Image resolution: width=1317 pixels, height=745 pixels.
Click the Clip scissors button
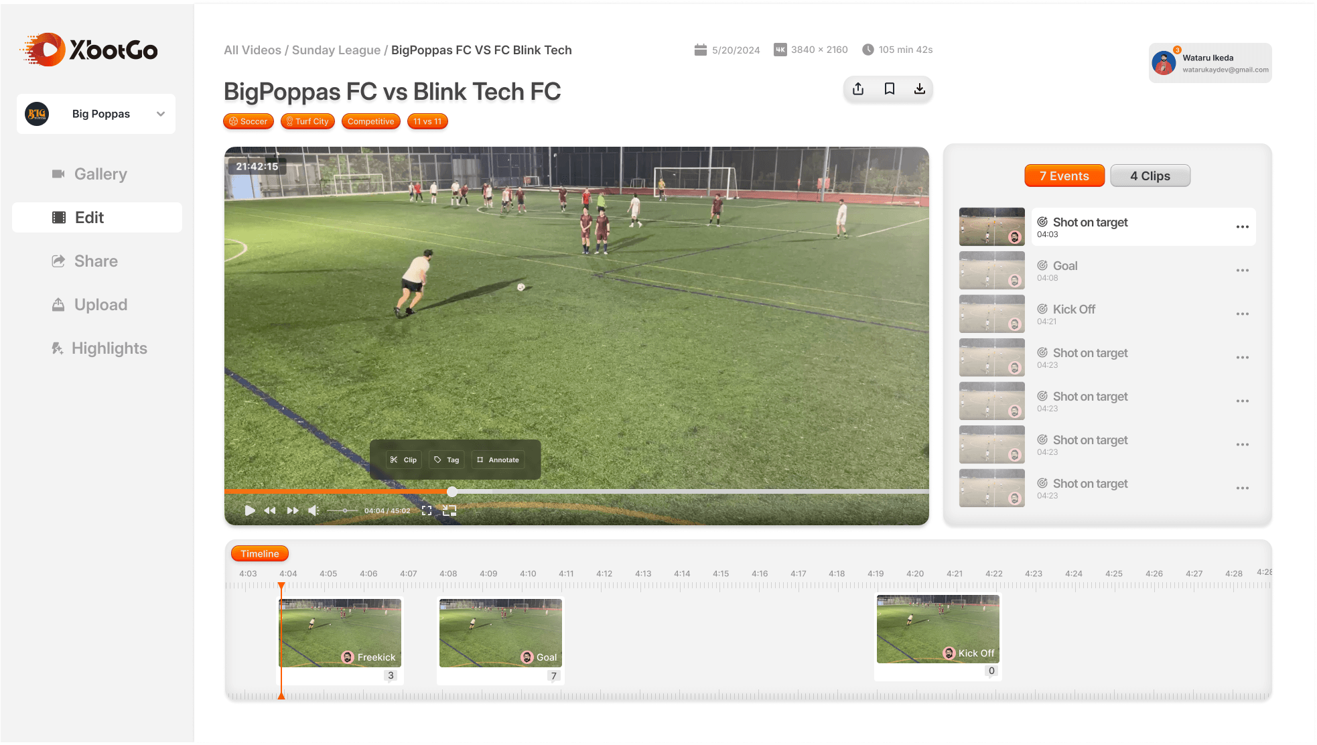[x=403, y=460]
